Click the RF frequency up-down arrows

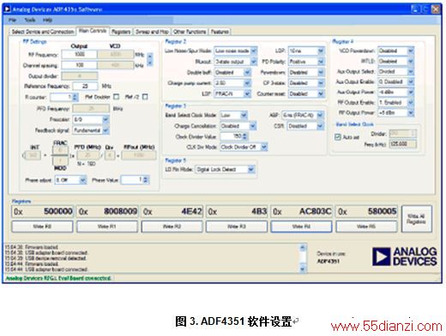(150, 59)
